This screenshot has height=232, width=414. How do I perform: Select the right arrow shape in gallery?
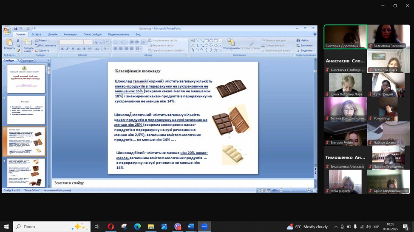click(x=207, y=45)
